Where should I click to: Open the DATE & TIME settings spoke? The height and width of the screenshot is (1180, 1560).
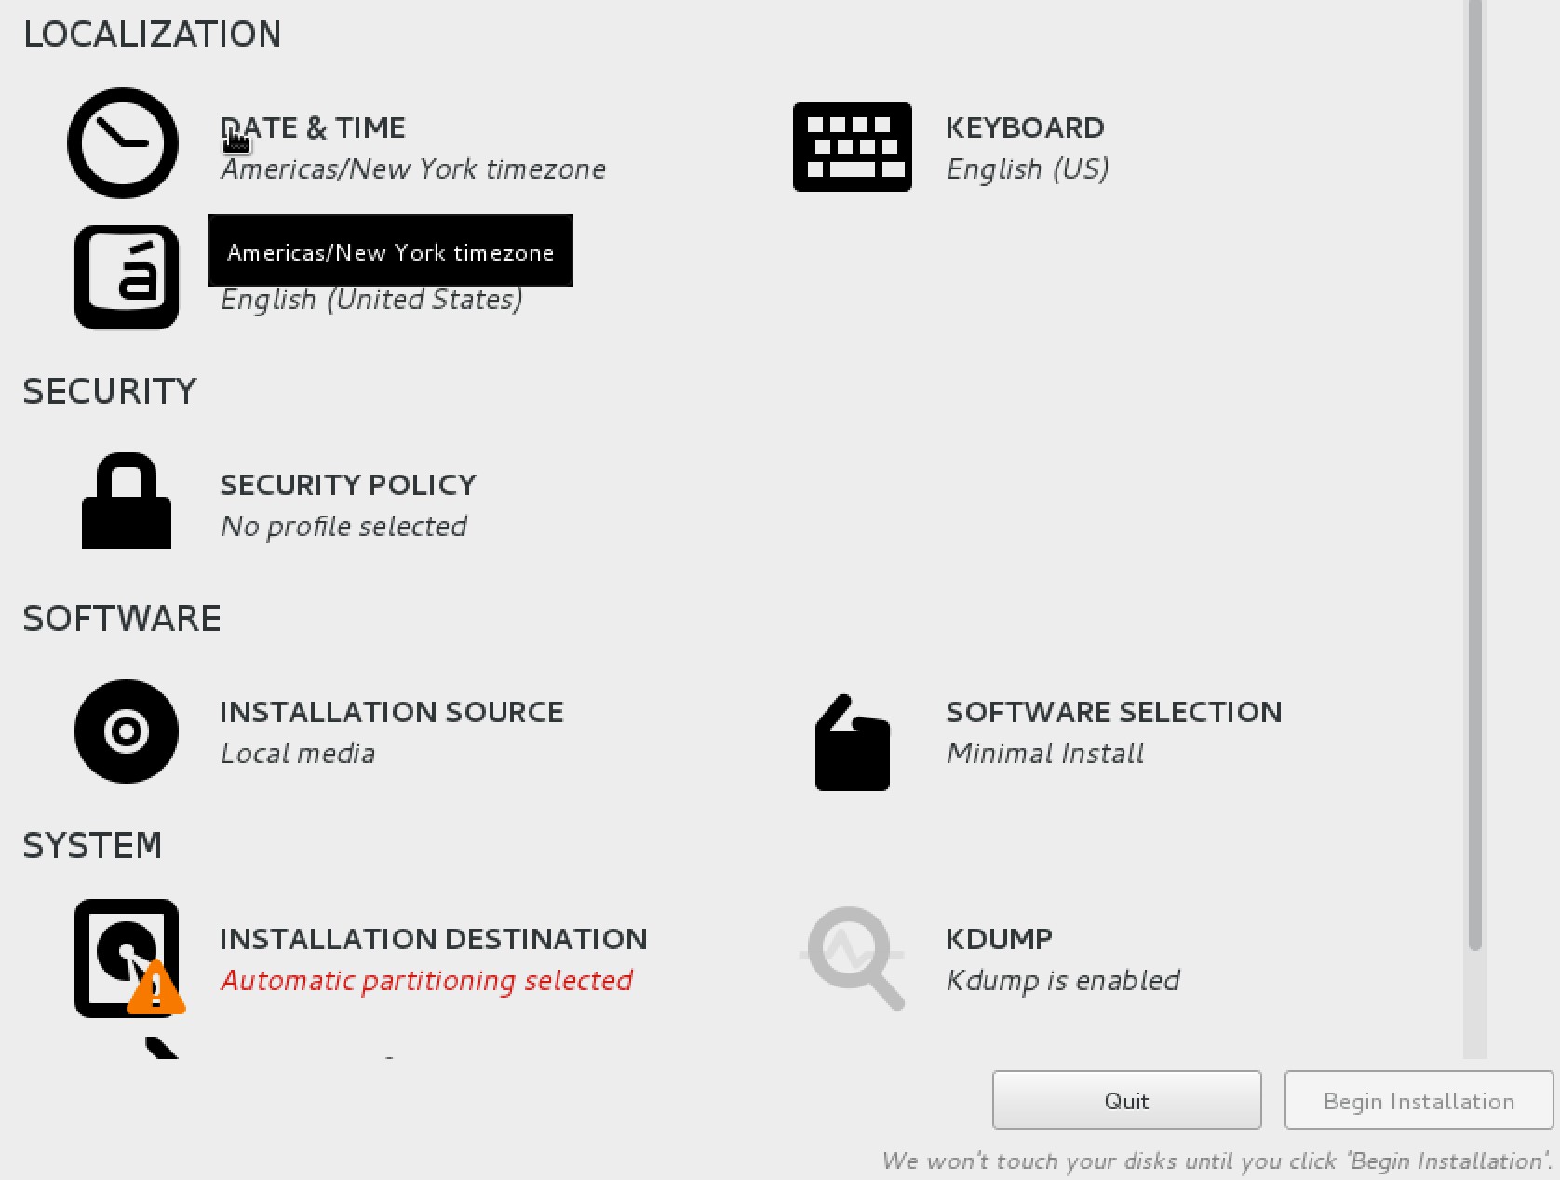pyautogui.click(x=313, y=127)
